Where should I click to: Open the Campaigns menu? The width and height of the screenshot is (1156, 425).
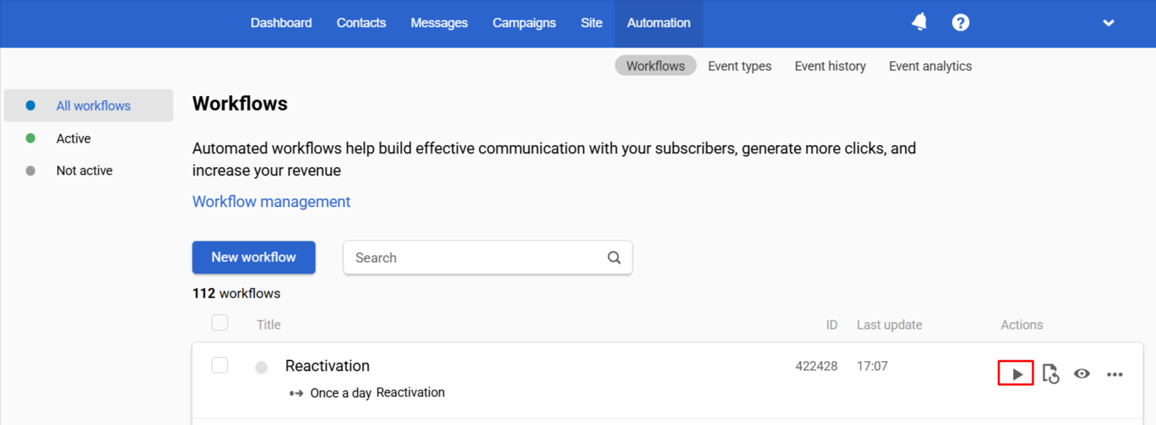click(524, 23)
